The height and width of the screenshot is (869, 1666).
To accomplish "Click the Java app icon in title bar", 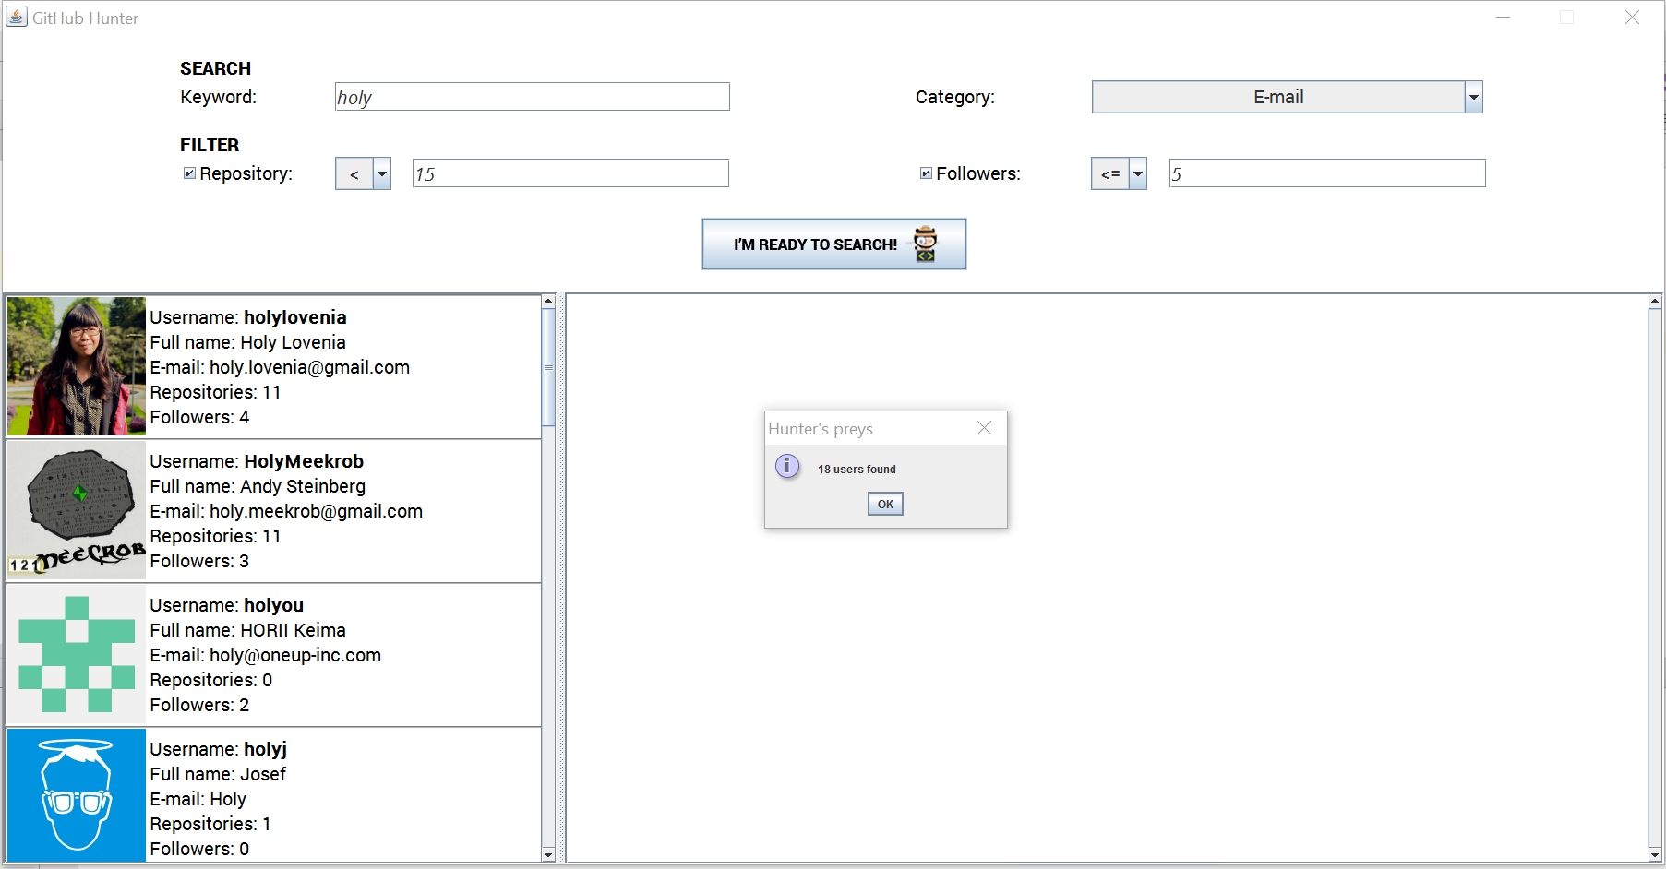I will click(x=17, y=17).
